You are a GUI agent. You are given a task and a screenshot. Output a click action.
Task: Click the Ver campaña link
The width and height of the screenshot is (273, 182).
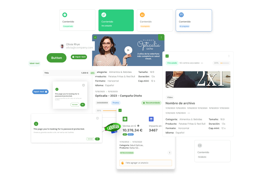[106, 26]
